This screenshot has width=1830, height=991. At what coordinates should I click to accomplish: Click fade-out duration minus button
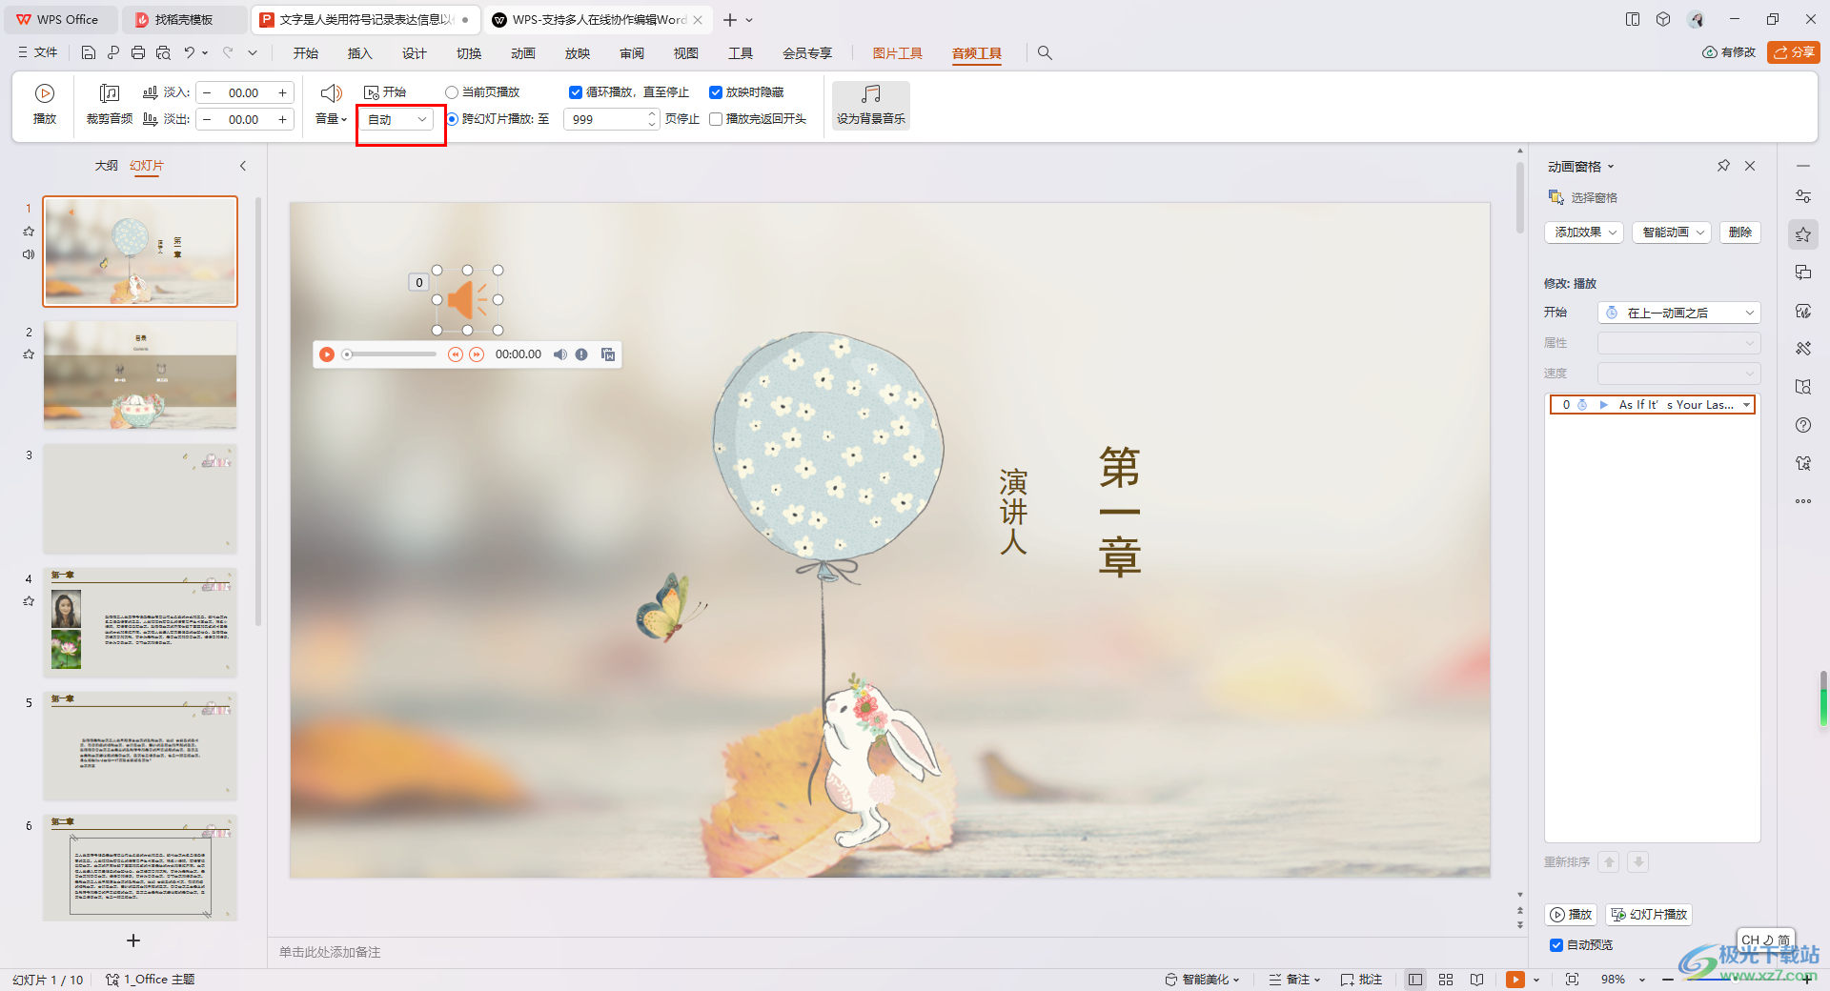(x=207, y=119)
